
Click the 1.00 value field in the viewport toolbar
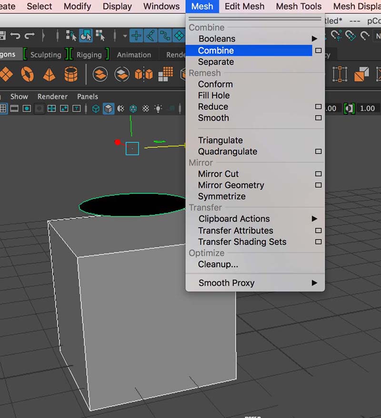368,109
